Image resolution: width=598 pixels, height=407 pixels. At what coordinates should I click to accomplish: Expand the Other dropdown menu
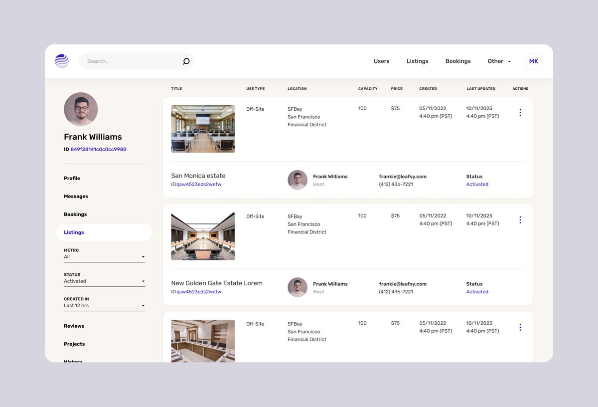click(499, 61)
